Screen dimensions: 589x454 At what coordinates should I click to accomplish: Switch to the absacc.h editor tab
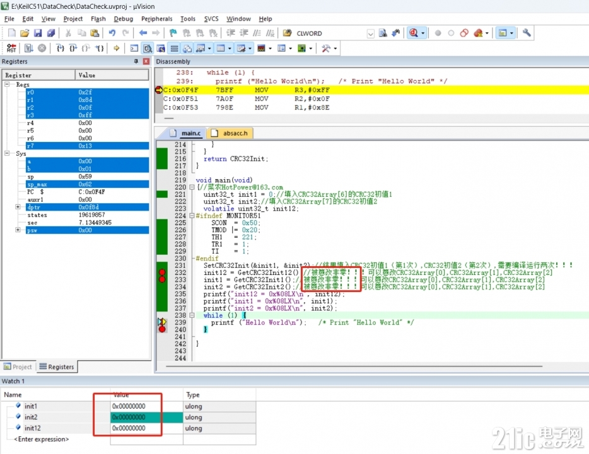click(x=231, y=133)
